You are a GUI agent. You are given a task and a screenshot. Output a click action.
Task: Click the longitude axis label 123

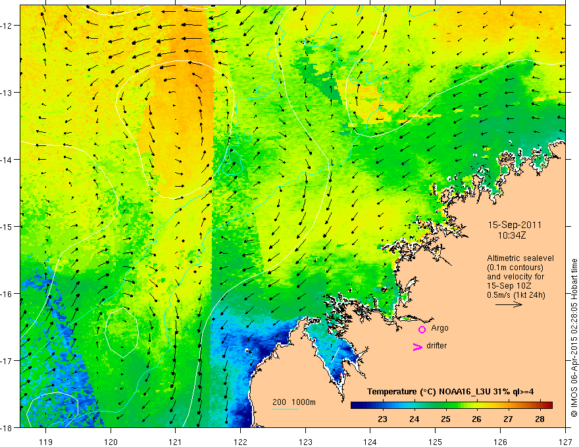(x=305, y=442)
